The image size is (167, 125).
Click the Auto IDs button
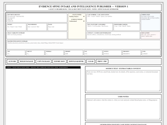pos(12,61)
